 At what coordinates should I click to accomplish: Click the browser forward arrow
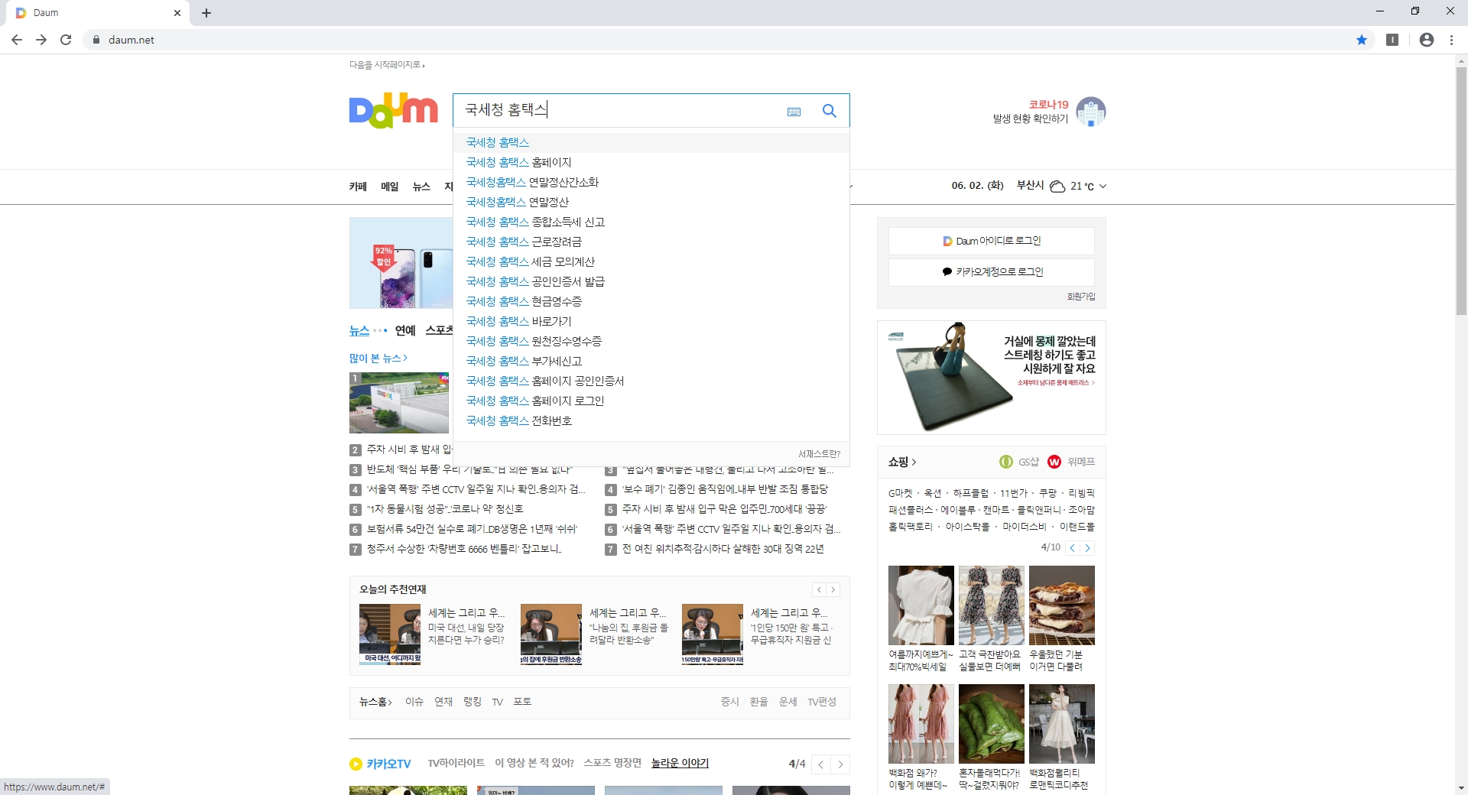pos(41,40)
